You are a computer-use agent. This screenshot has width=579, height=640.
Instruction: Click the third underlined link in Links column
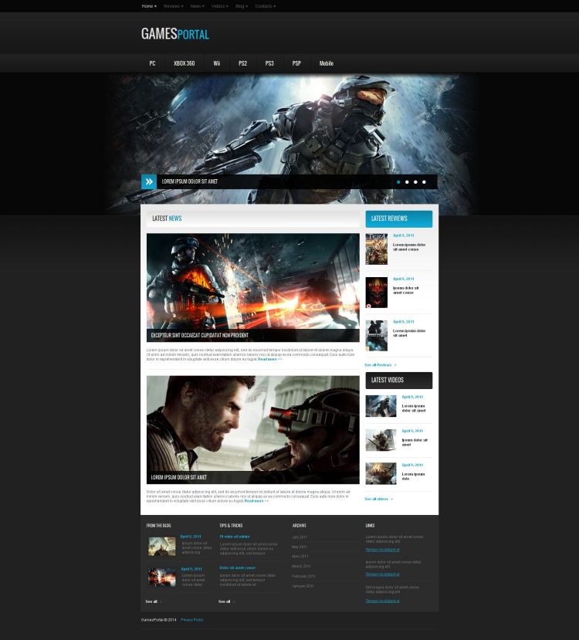pyautogui.click(x=382, y=601)
